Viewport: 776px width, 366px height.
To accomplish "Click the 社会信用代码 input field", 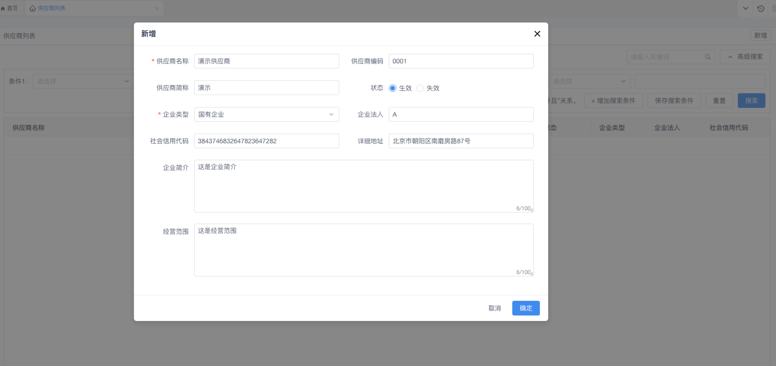I will (266, 141).
